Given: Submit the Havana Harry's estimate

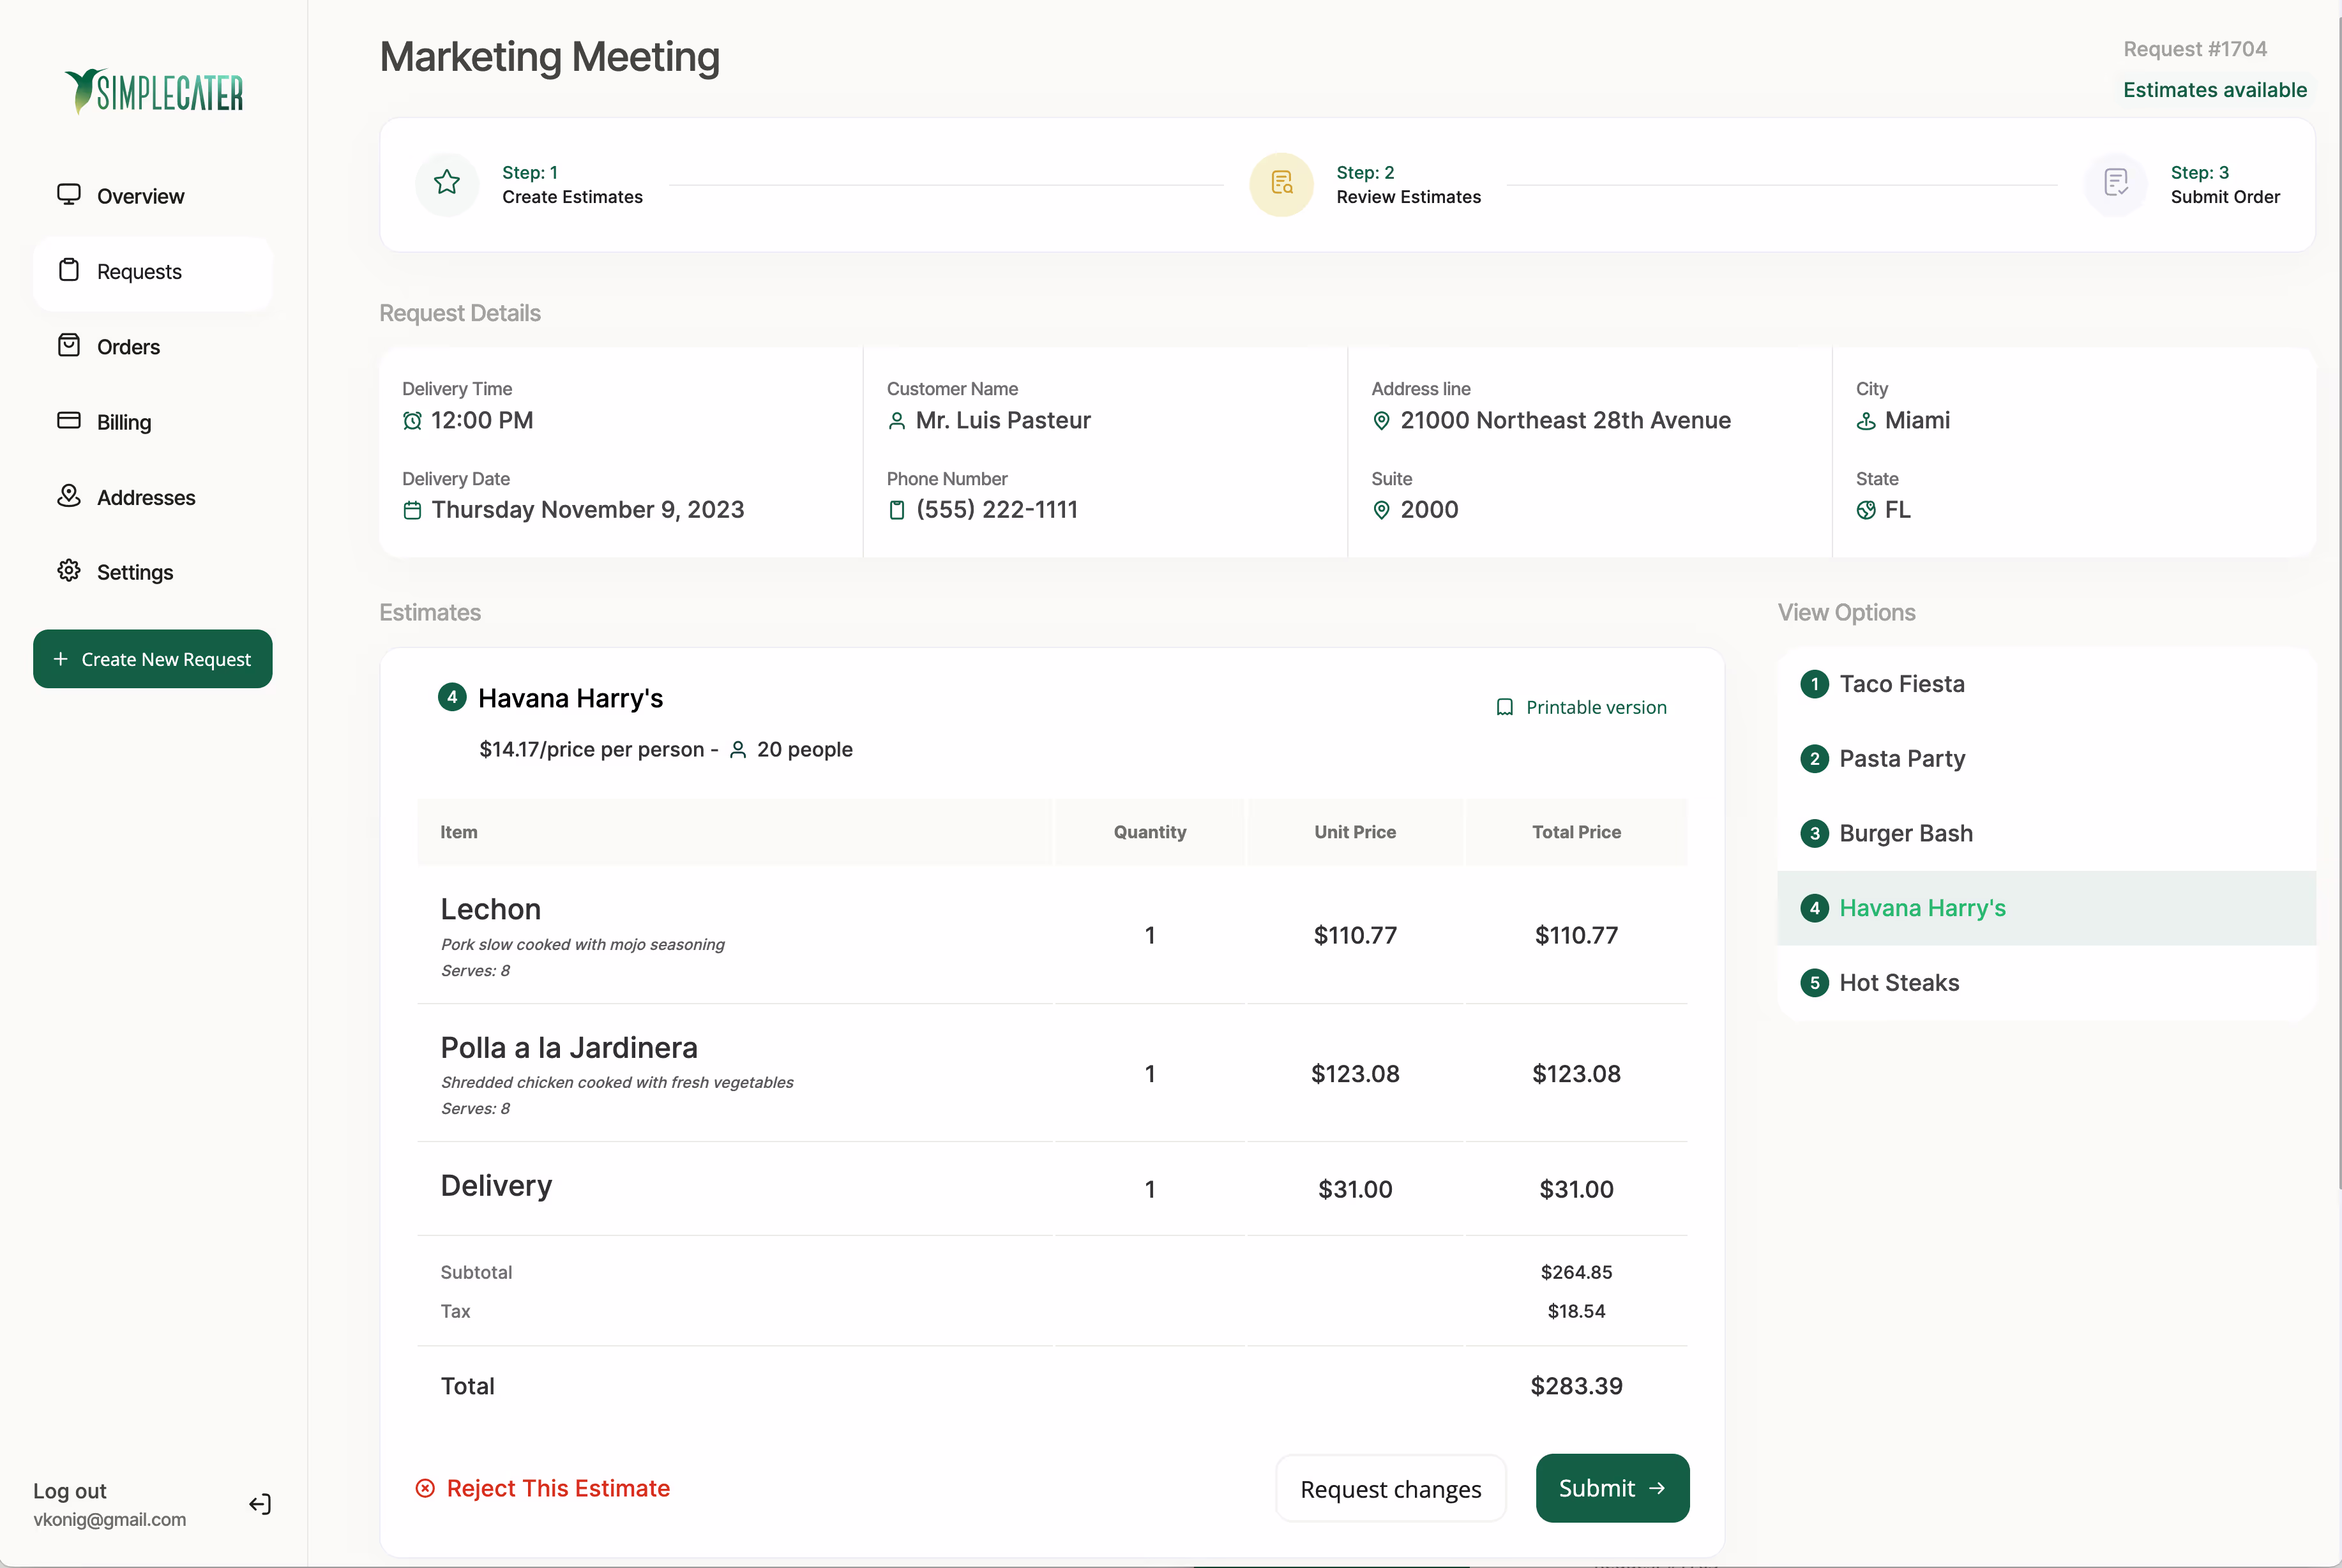Looking at the screenshot, I should [x=1611, y=1488].
